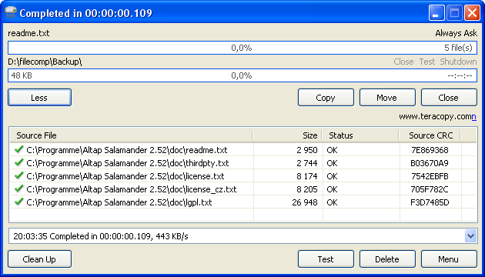
Task: Close the window with the red X
Action: tap(472, 13)
